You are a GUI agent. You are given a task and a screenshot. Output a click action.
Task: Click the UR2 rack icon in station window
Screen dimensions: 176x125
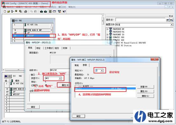click(13, 21)
